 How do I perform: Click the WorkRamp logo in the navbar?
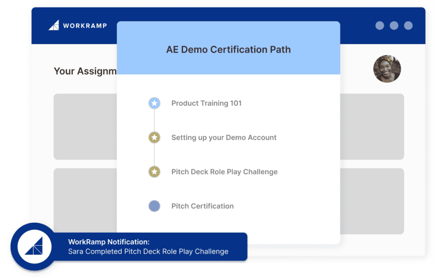[77, 25]
